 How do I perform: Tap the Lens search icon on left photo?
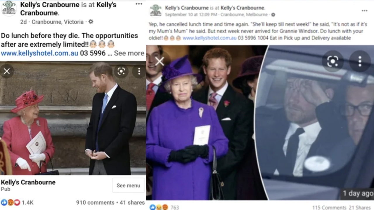[121, 71]
